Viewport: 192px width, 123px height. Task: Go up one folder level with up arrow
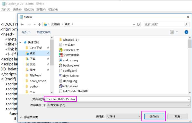click(x=39, y=25)
